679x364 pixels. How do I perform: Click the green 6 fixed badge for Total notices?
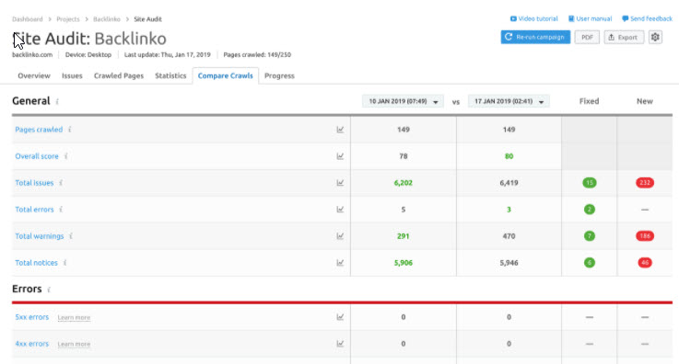[x=590, y=263]
